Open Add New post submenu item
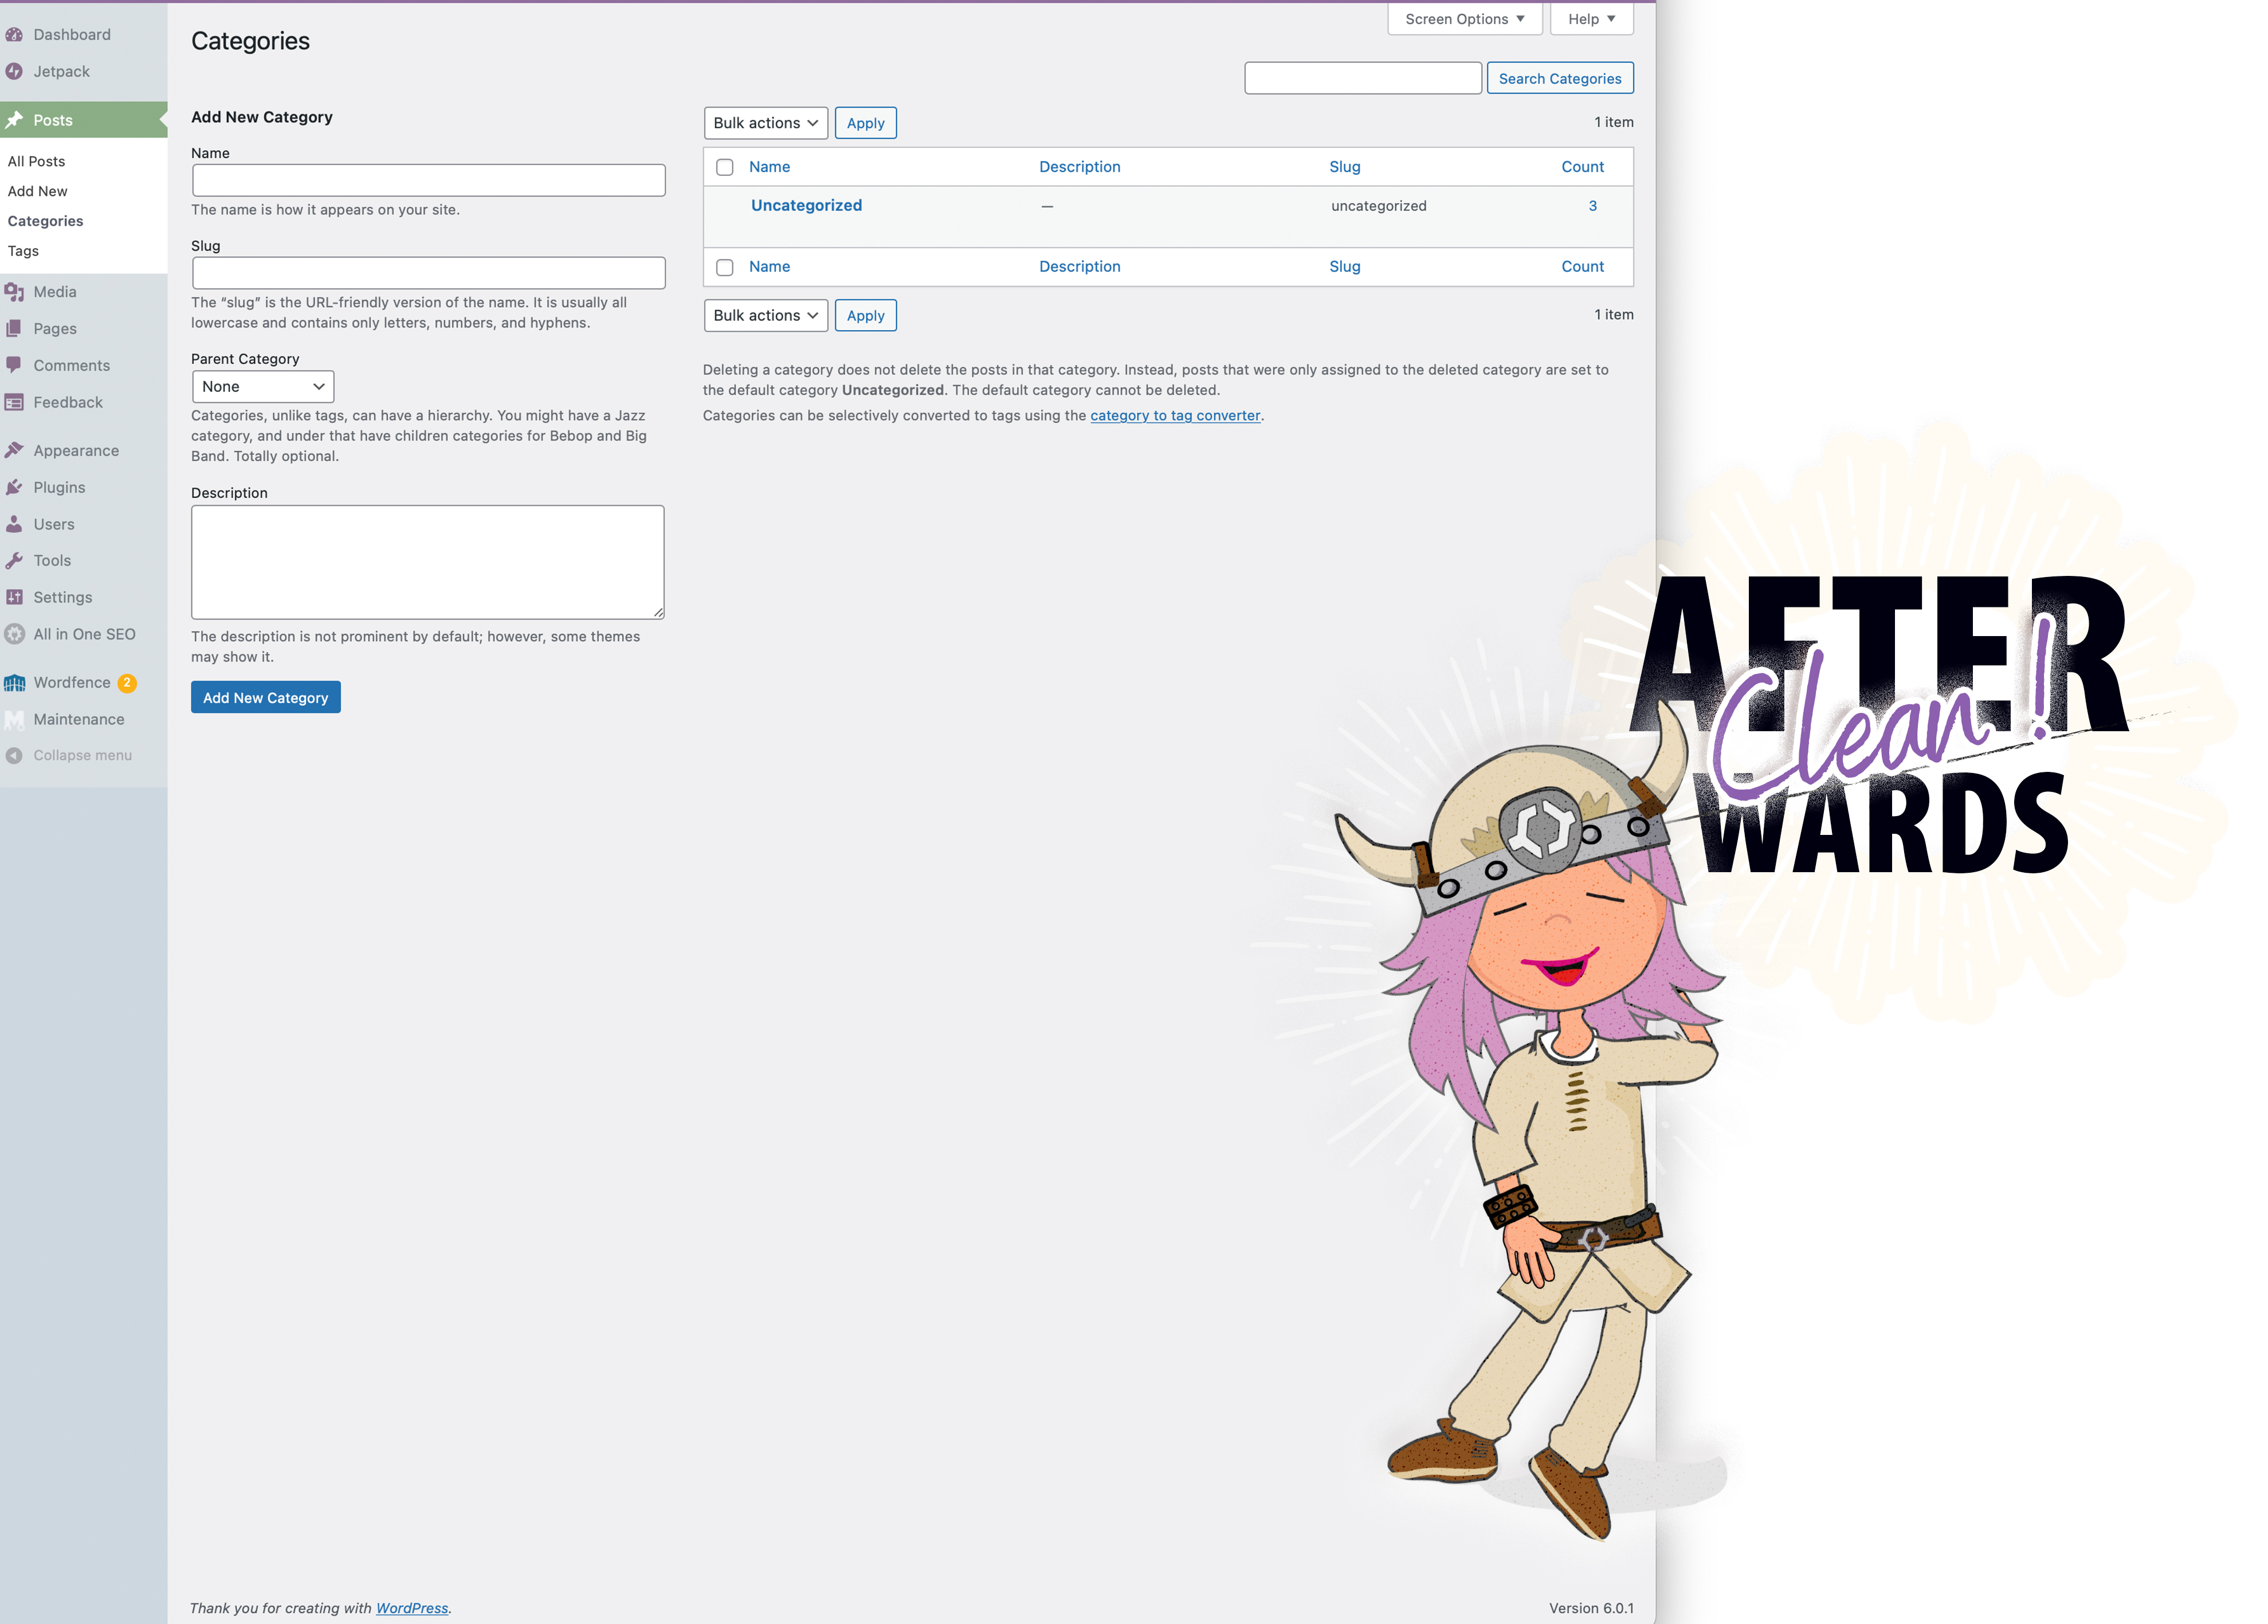Screen dimensions: 2268x1624 tap(37, 191)
